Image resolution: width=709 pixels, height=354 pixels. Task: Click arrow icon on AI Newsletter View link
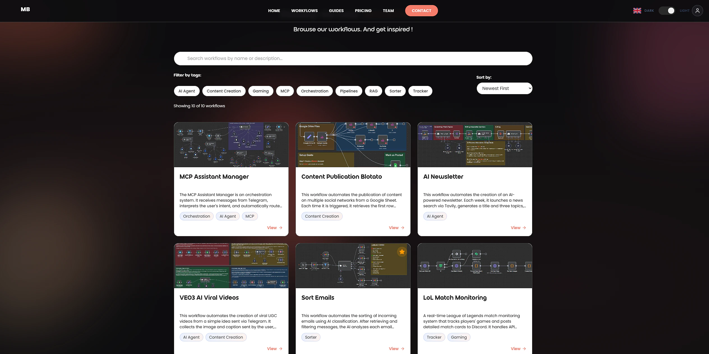click(524, 228)
